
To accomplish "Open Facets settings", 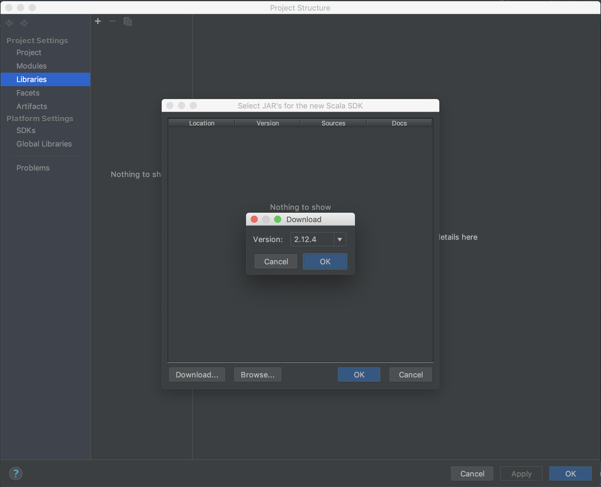I will [45, 93].
